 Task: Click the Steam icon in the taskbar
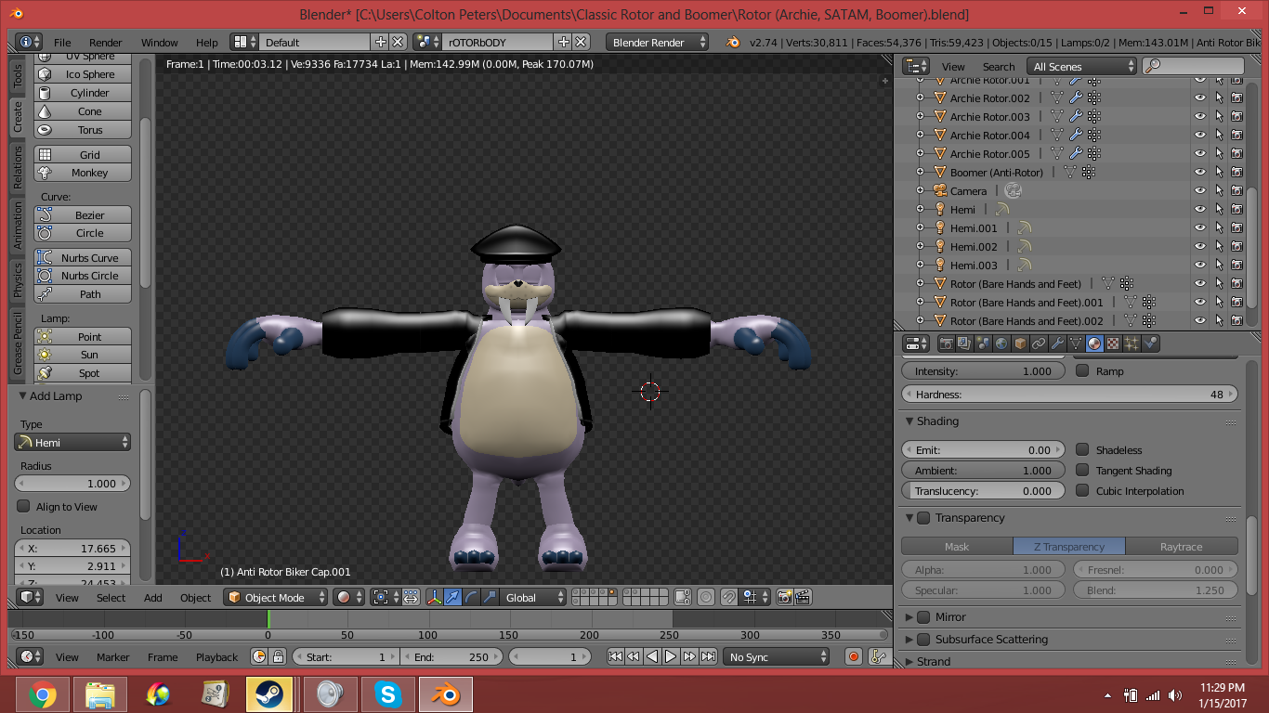click(269, 694)
